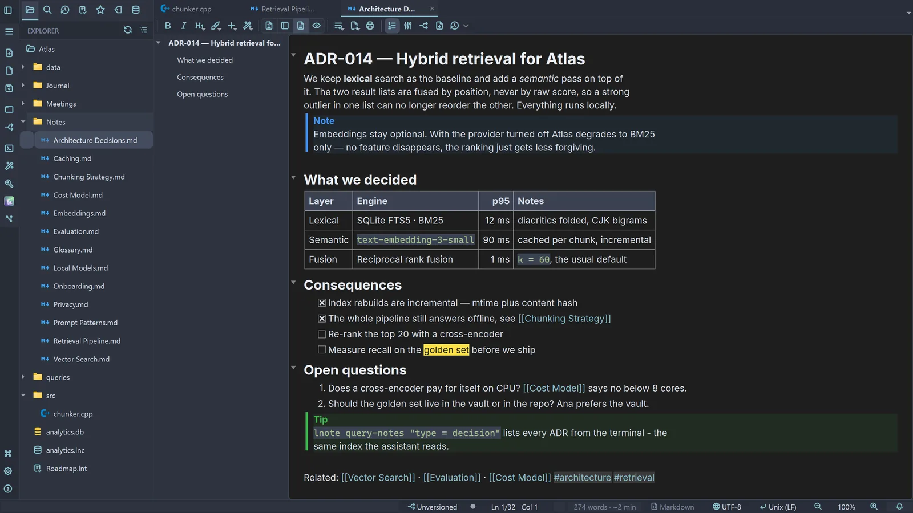Check 'Measure recall on the golden set' checkbox

(x=322, y=350)
